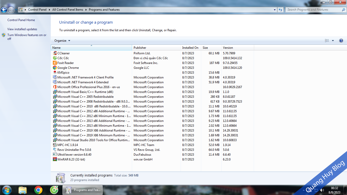Launch Cốc Cốc from the taskbar
This screenshot has width=347, height=195.
coord(54,190)
